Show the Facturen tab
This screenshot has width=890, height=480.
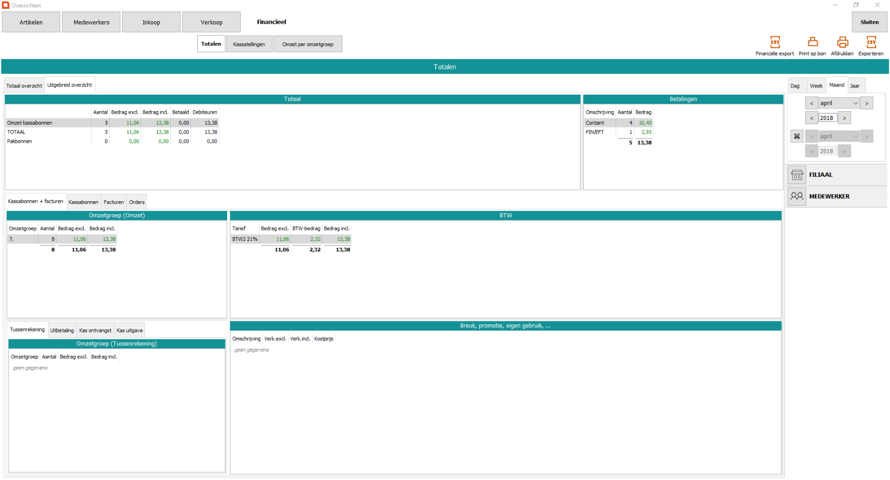point(113,202)
